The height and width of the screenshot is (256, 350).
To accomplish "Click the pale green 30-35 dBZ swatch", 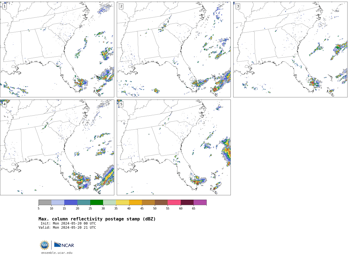I will coord(109,202).
